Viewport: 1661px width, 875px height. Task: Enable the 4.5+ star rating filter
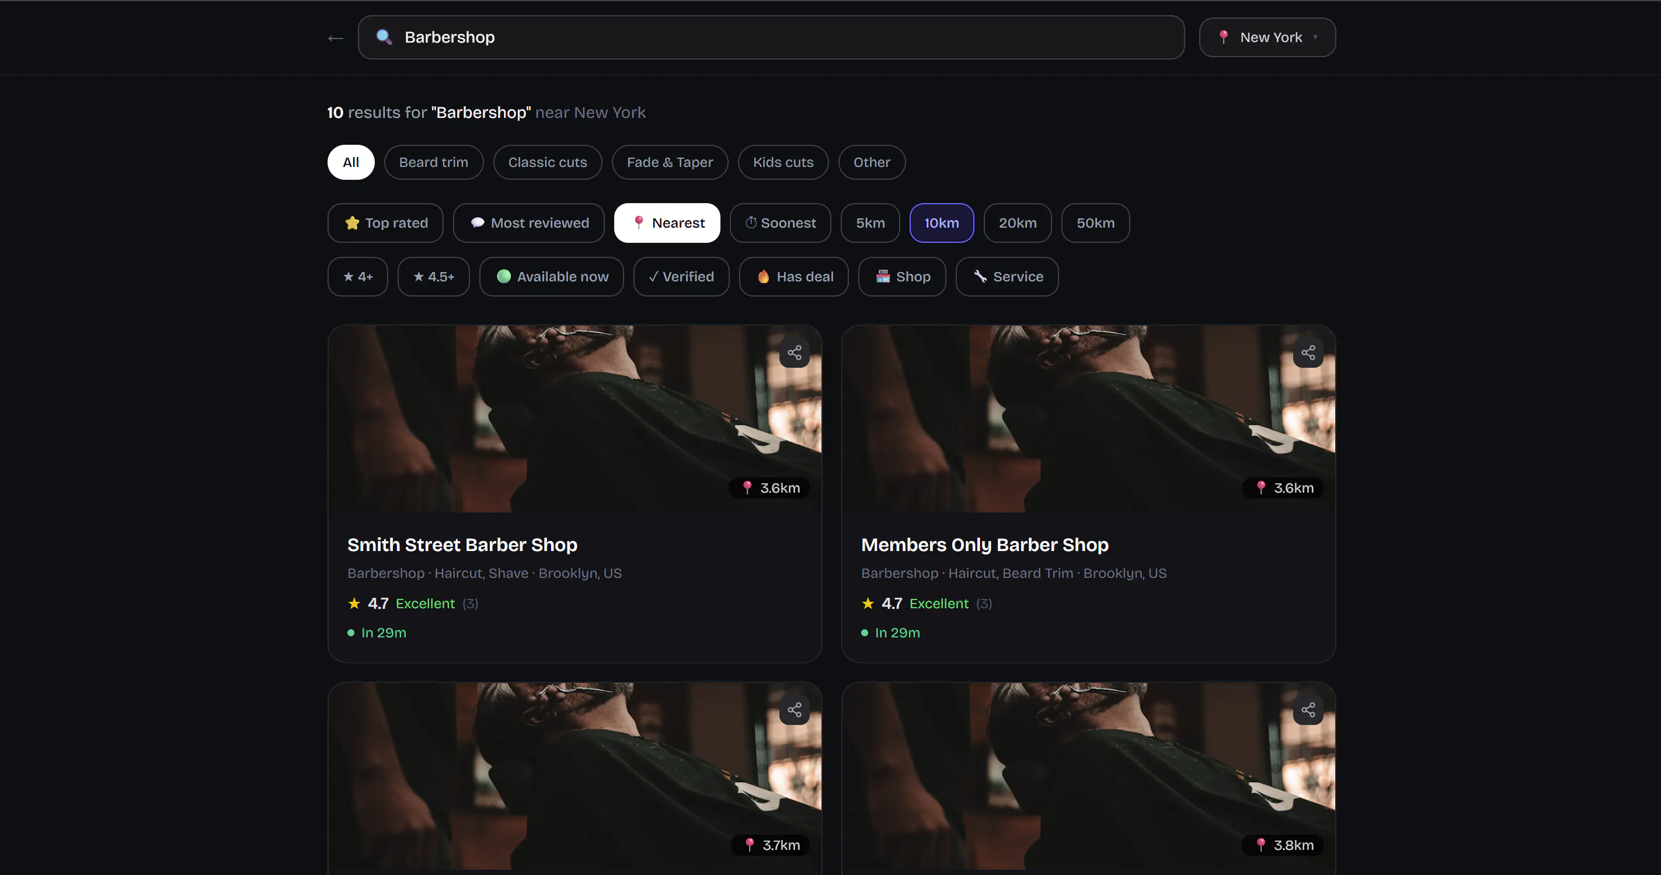pos(433,277)
